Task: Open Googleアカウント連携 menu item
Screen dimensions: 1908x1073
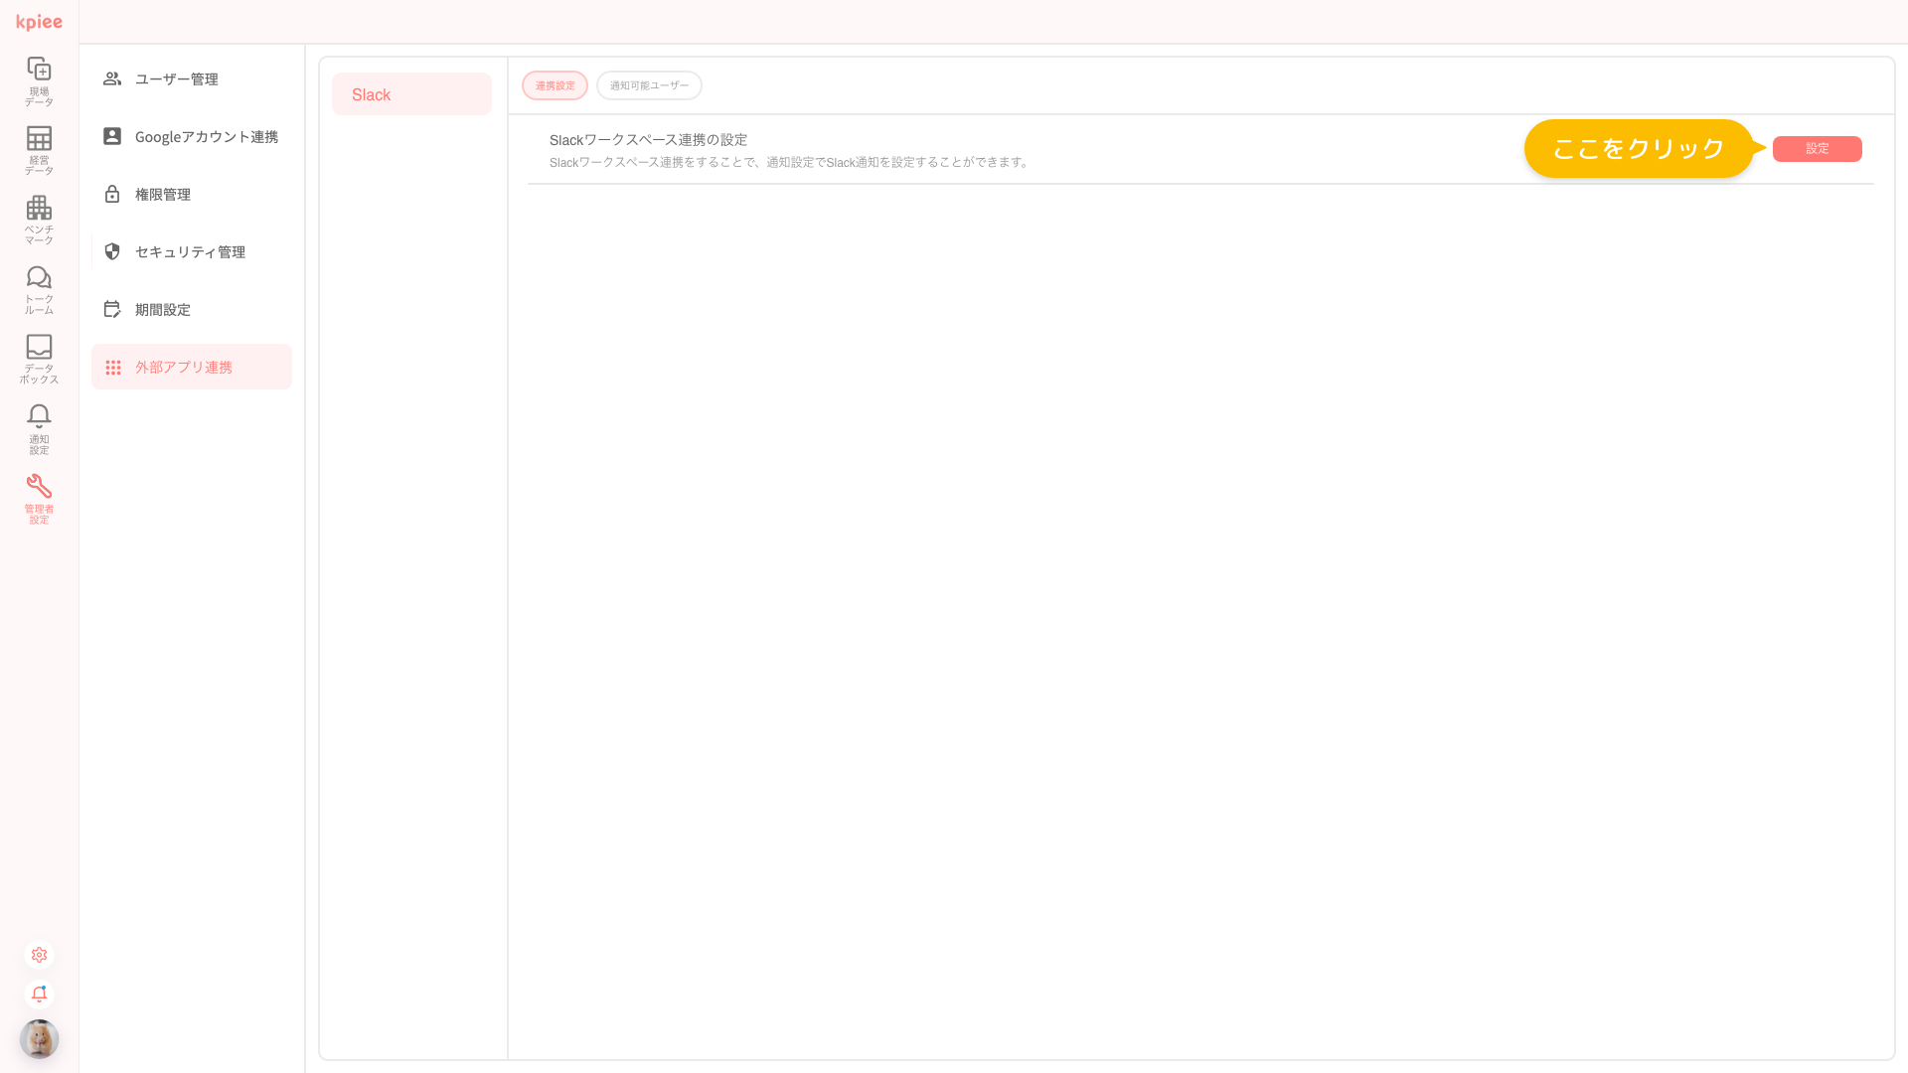Action: [x=206, y=137]
